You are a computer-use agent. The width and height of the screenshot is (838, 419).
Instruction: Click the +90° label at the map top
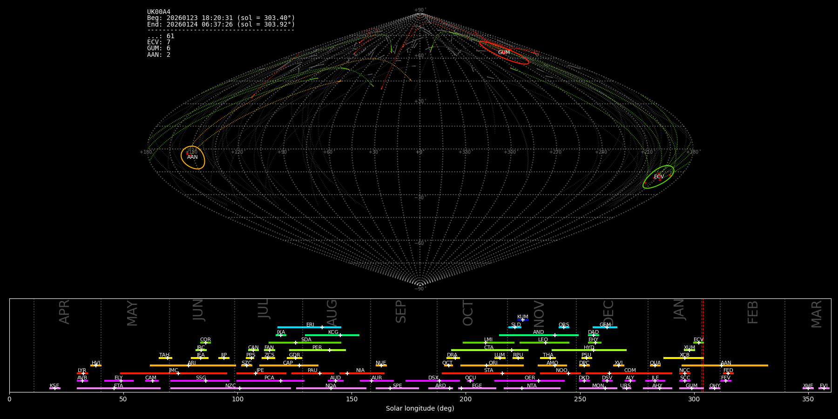point(419,10)
